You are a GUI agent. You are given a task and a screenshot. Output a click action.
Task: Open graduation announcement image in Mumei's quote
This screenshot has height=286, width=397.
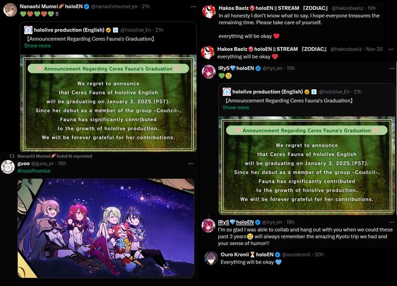(x=109, y=103)
